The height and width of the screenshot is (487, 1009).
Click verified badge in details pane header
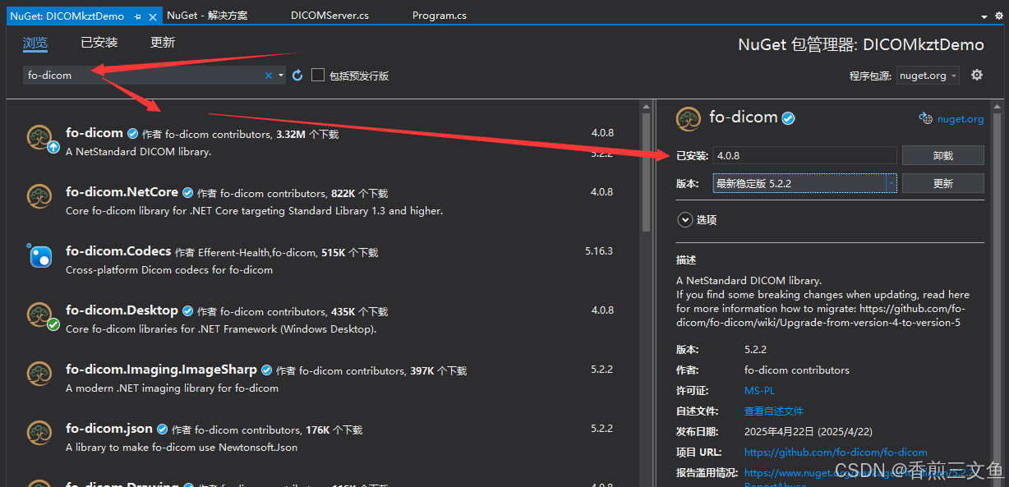point(788,118)
